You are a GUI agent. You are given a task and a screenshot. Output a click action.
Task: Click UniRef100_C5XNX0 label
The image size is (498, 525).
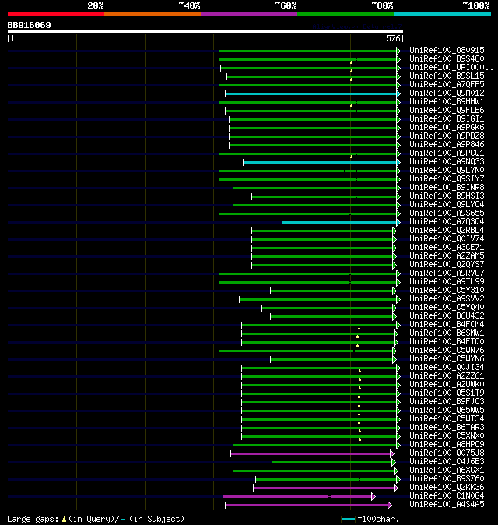pyautogui.click(x=447, y=436)
